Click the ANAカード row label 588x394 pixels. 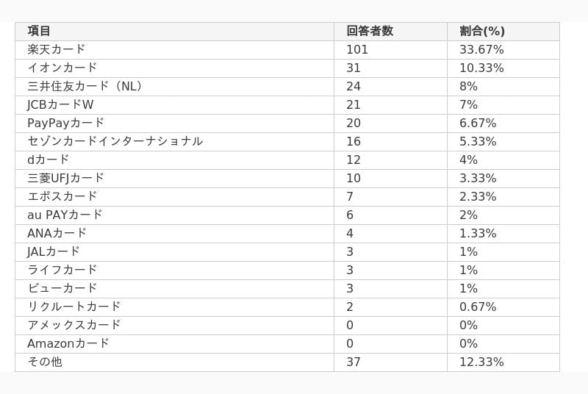coord(57,233)
